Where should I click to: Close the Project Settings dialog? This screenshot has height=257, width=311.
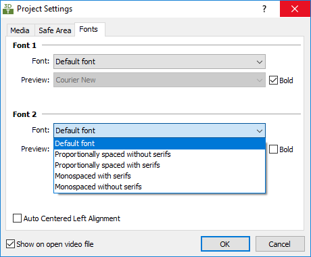click(x=295, y=9)
